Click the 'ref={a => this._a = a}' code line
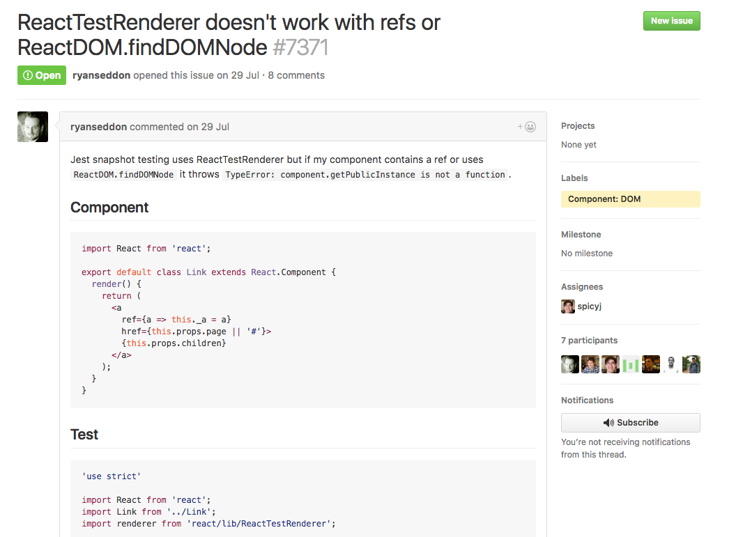 [176, 320]
